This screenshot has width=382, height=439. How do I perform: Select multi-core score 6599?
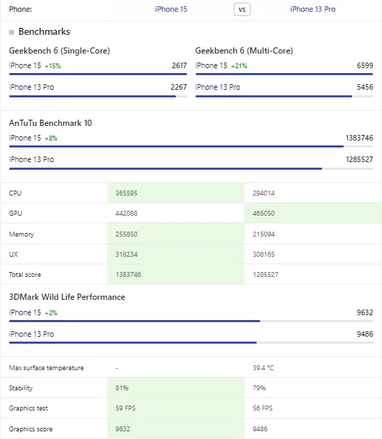pos(365,65)
